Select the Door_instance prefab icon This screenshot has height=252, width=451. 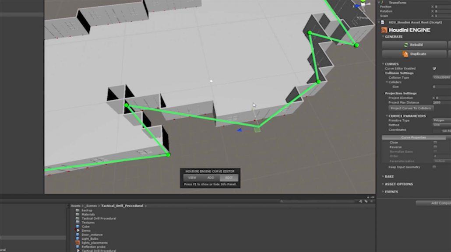pyautogui.click(x=77, y=234)
